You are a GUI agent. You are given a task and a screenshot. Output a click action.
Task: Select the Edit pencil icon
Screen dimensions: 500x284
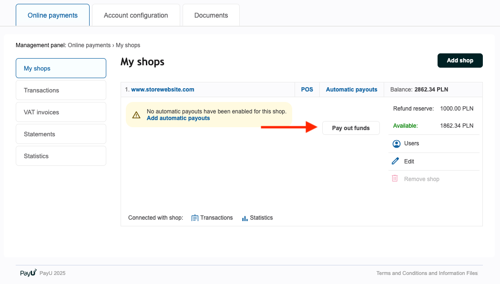click(396, 161)
